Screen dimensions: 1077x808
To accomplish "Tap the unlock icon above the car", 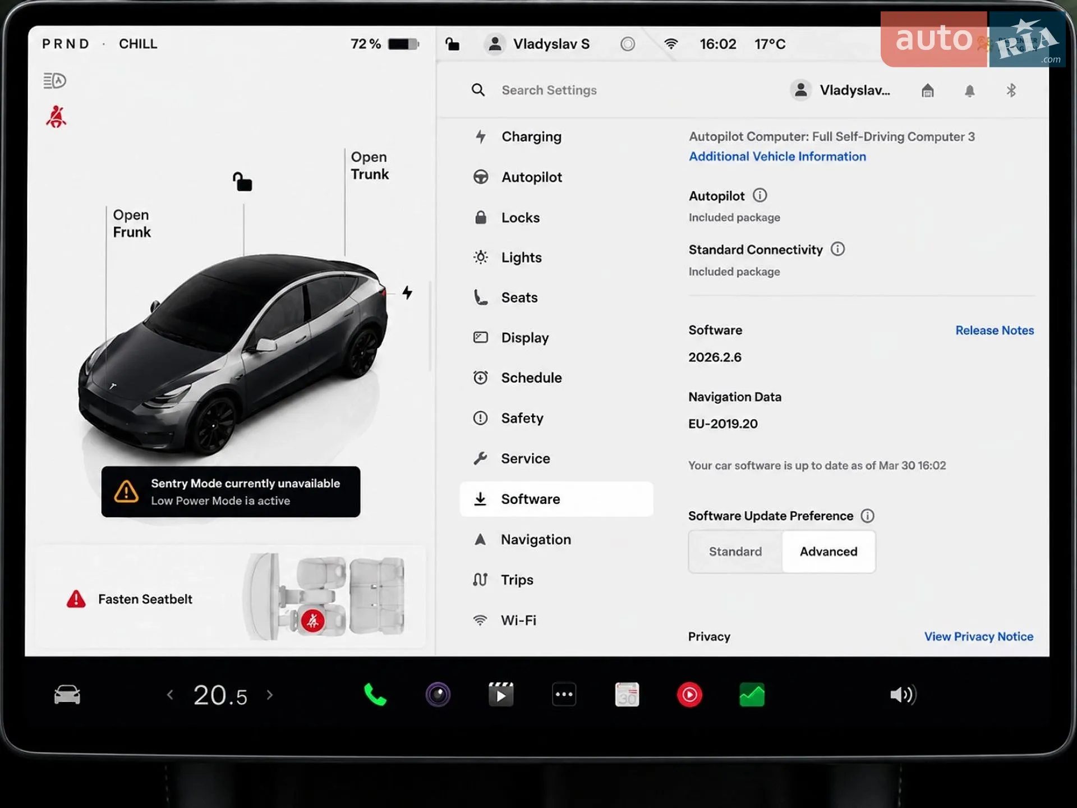I will pos(242,182).
